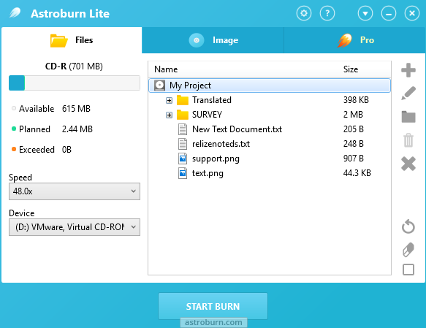Click the CD-R capacity progress bar

(75, 83)
